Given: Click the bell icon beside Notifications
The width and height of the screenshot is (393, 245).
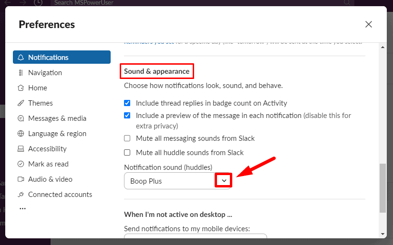Looking at the screenshot, I should 21,57.
